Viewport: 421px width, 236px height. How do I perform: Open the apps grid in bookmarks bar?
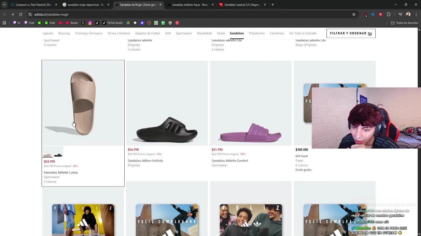pos(4,23)
